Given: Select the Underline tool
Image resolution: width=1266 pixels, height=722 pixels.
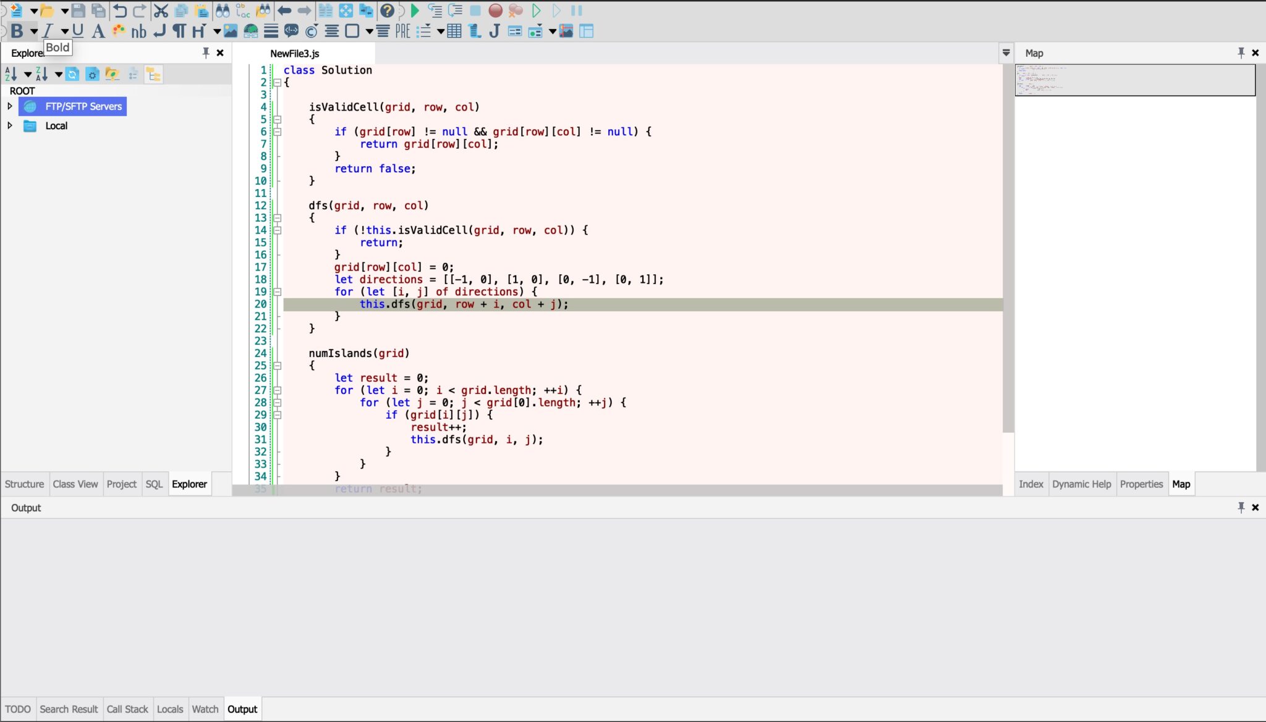Looking at the screenshot, I should [76, 30].
